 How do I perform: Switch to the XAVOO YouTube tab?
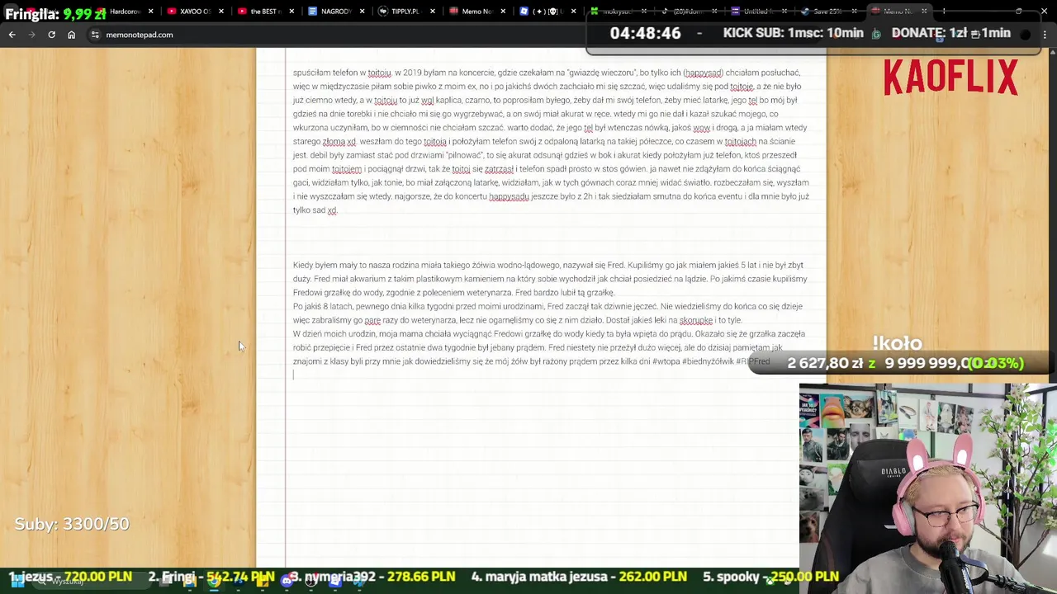(194, 12)
